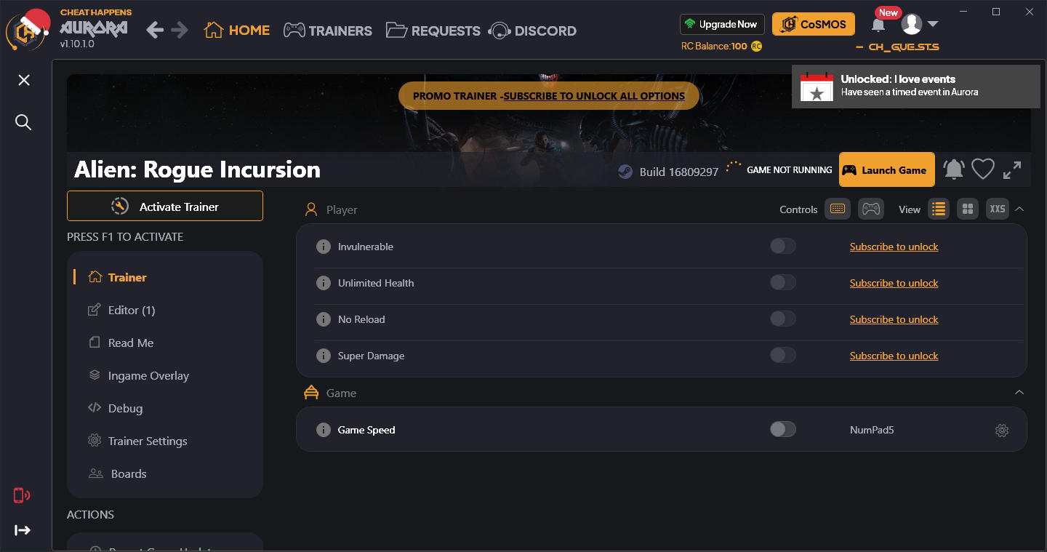Screen dimensions: 1047x552
Task: Go to HOME tab
Action: pyautogui.click(x=237, y=30)
